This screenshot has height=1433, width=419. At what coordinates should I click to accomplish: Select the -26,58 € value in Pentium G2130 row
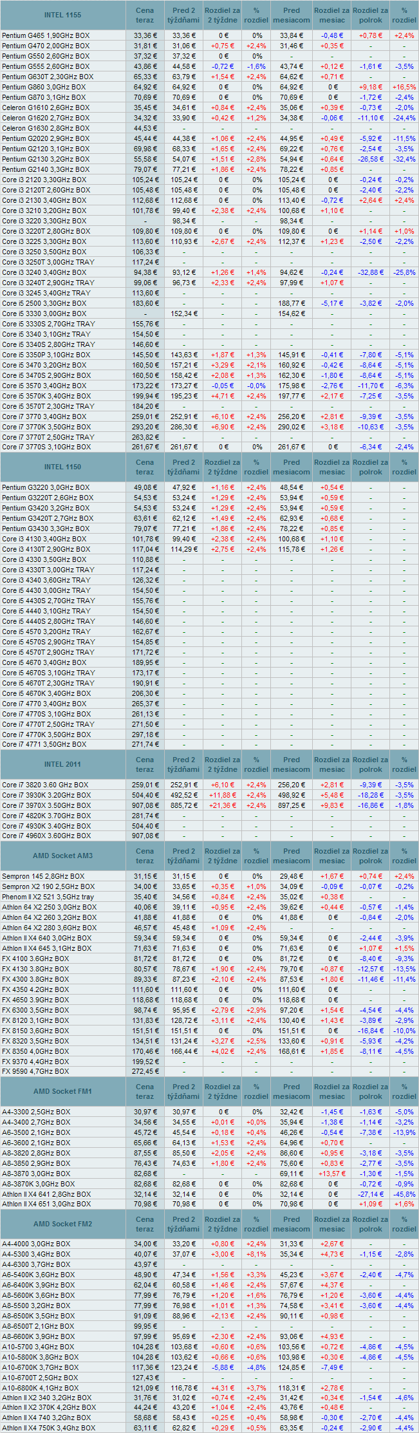371,159
